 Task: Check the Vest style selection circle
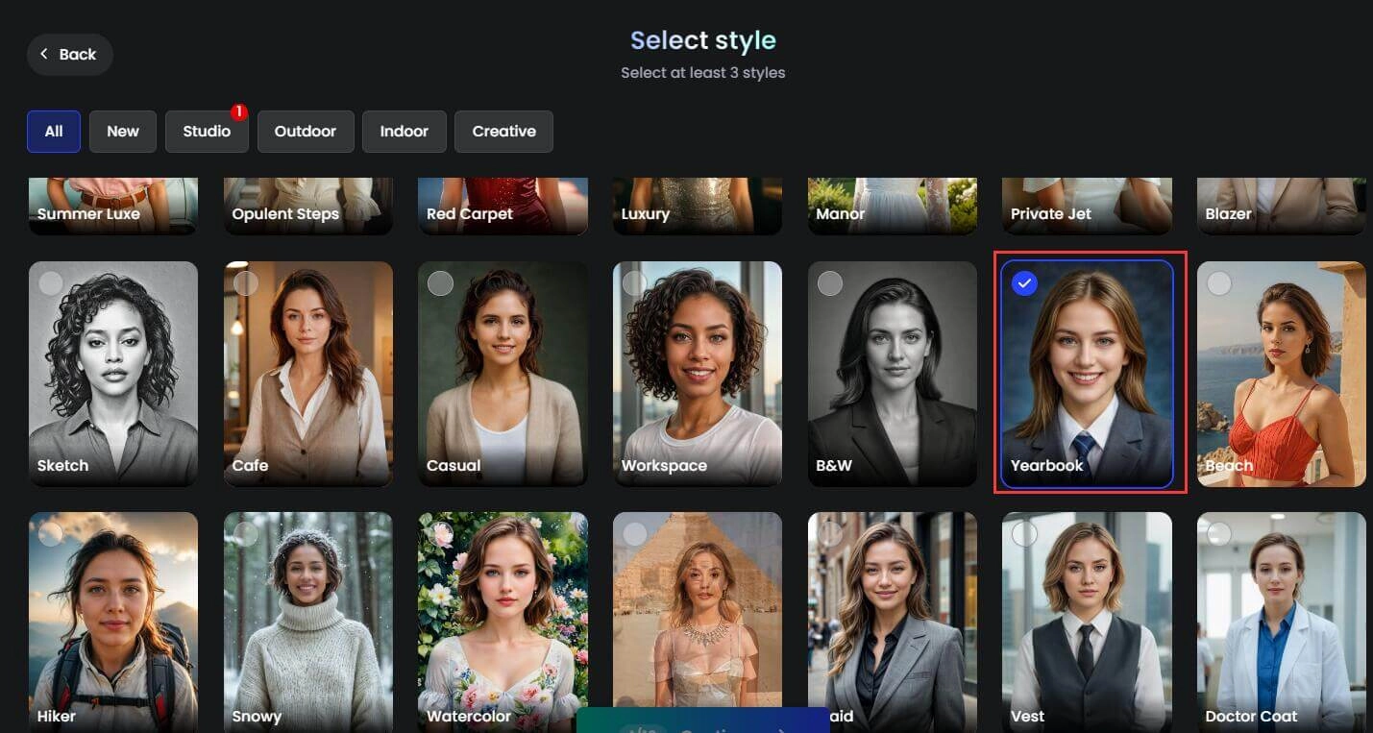pyautogui.click(x=1025, y=534)
